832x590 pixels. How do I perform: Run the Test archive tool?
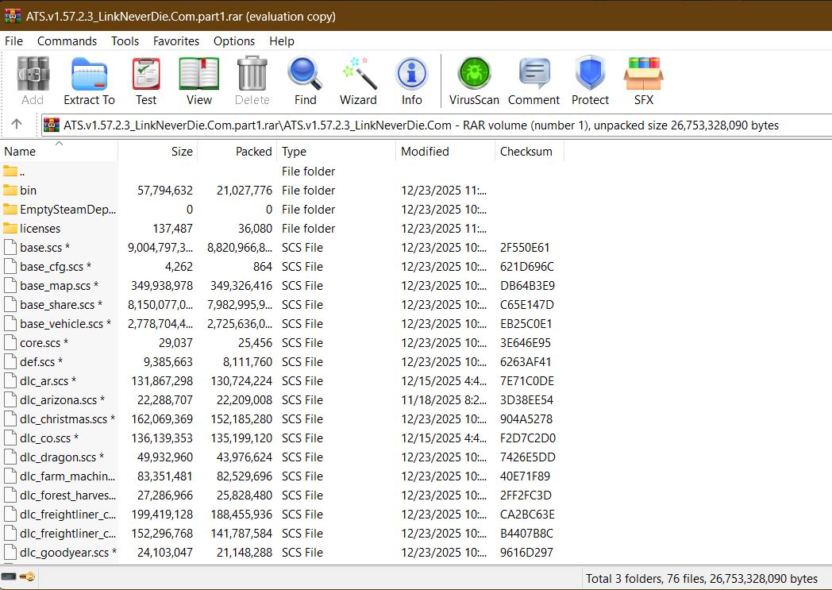click(x=146, y=81)
